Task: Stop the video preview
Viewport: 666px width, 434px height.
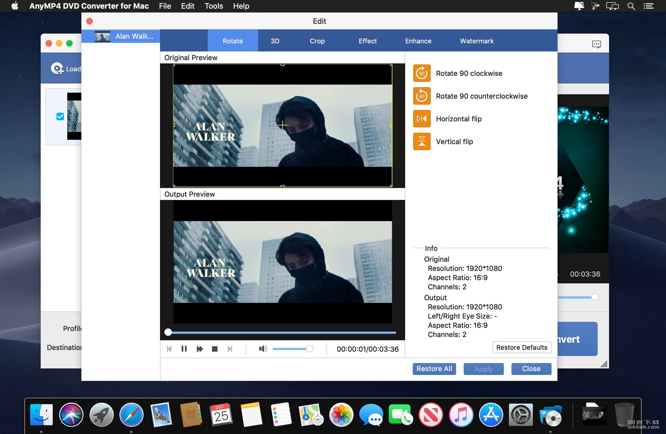Action: [x=214, y=349]
